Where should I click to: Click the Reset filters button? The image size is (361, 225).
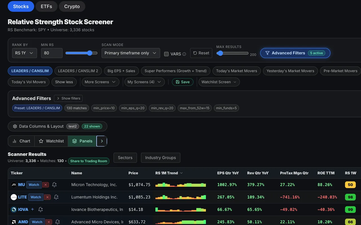[x=201, y=53]
